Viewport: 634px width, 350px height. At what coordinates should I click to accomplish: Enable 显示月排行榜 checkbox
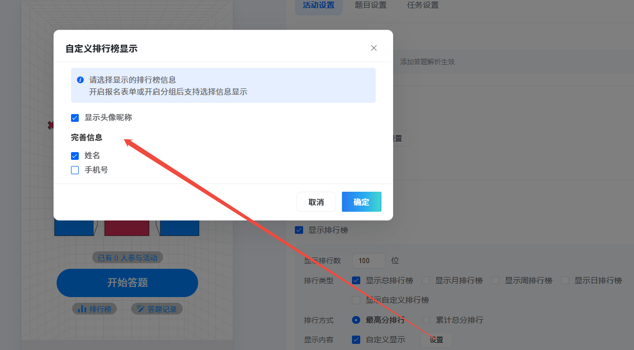pyautogui.click(x=426, y=281)
